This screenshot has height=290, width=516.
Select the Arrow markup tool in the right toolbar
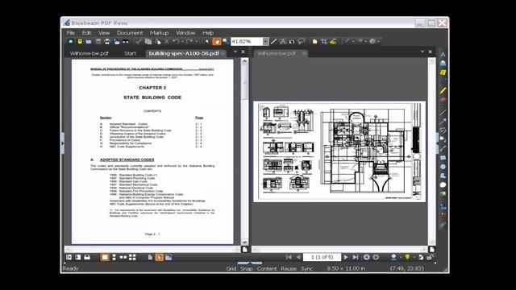[443, 122]
